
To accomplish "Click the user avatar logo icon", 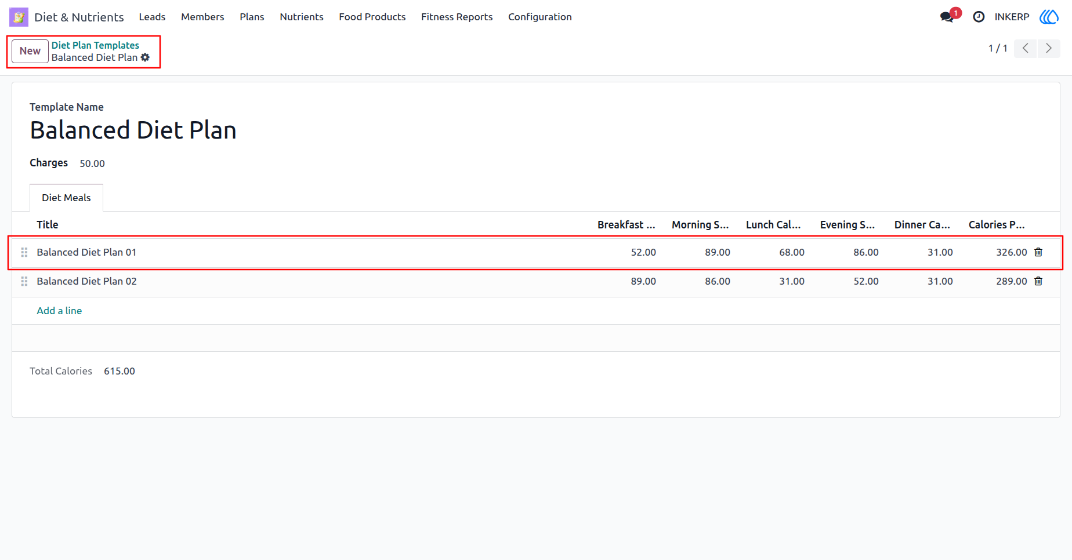I will 1049,17.
